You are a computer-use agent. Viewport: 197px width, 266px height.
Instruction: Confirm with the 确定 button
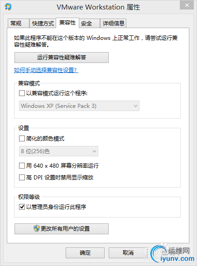(85, 253)
